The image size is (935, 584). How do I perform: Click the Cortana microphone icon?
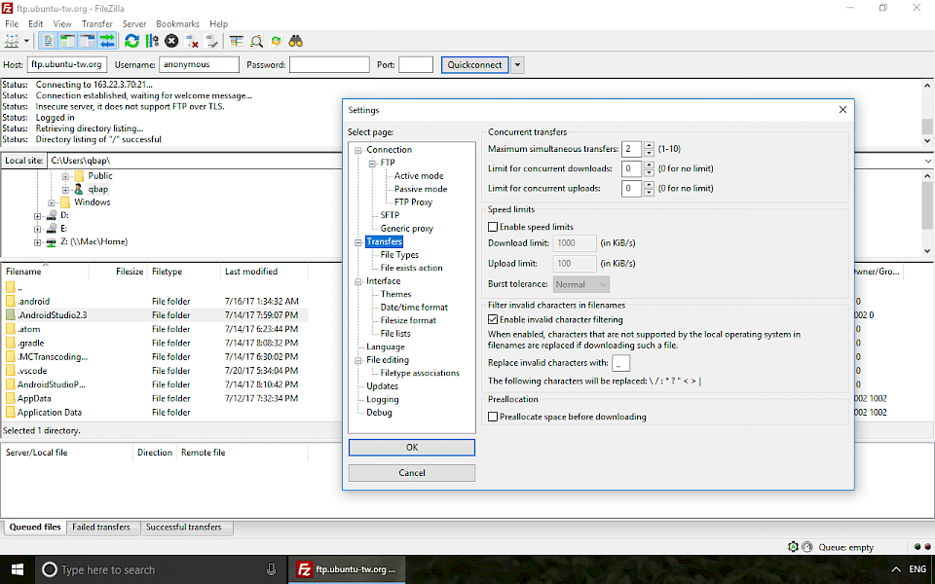(271, 569)
